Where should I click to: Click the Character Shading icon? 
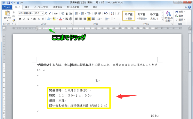(67, 19)
